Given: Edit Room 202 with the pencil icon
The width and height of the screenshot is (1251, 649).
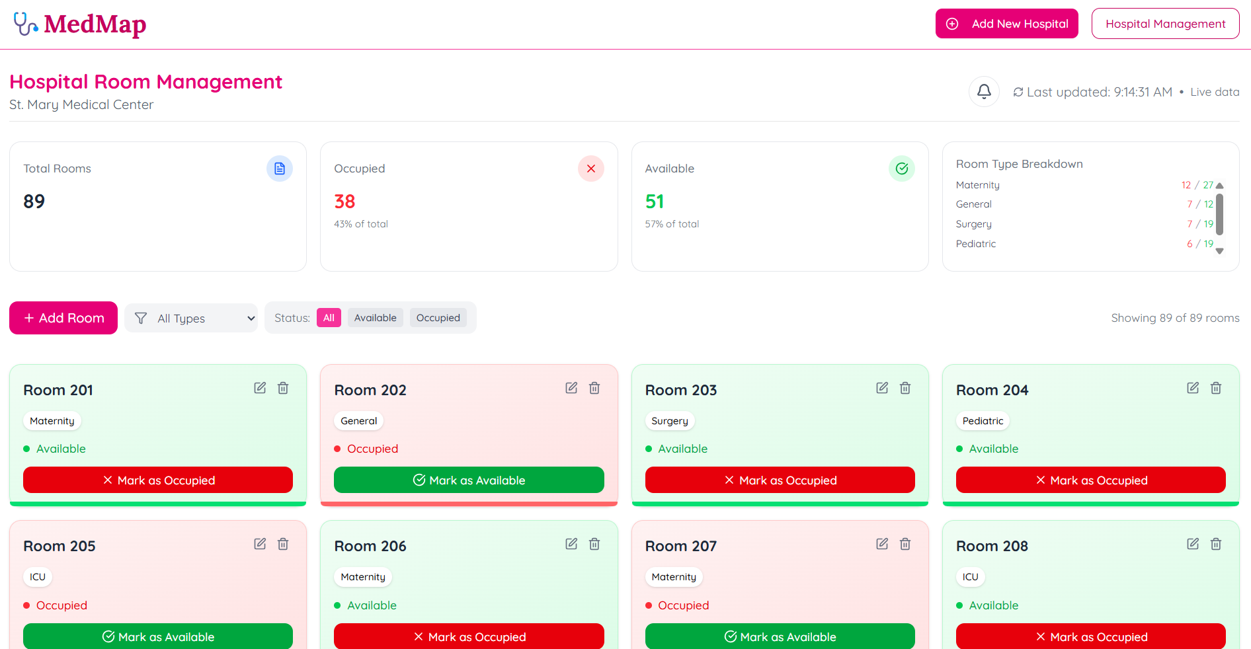Looking at the screenshot, I should pos(571,388).
